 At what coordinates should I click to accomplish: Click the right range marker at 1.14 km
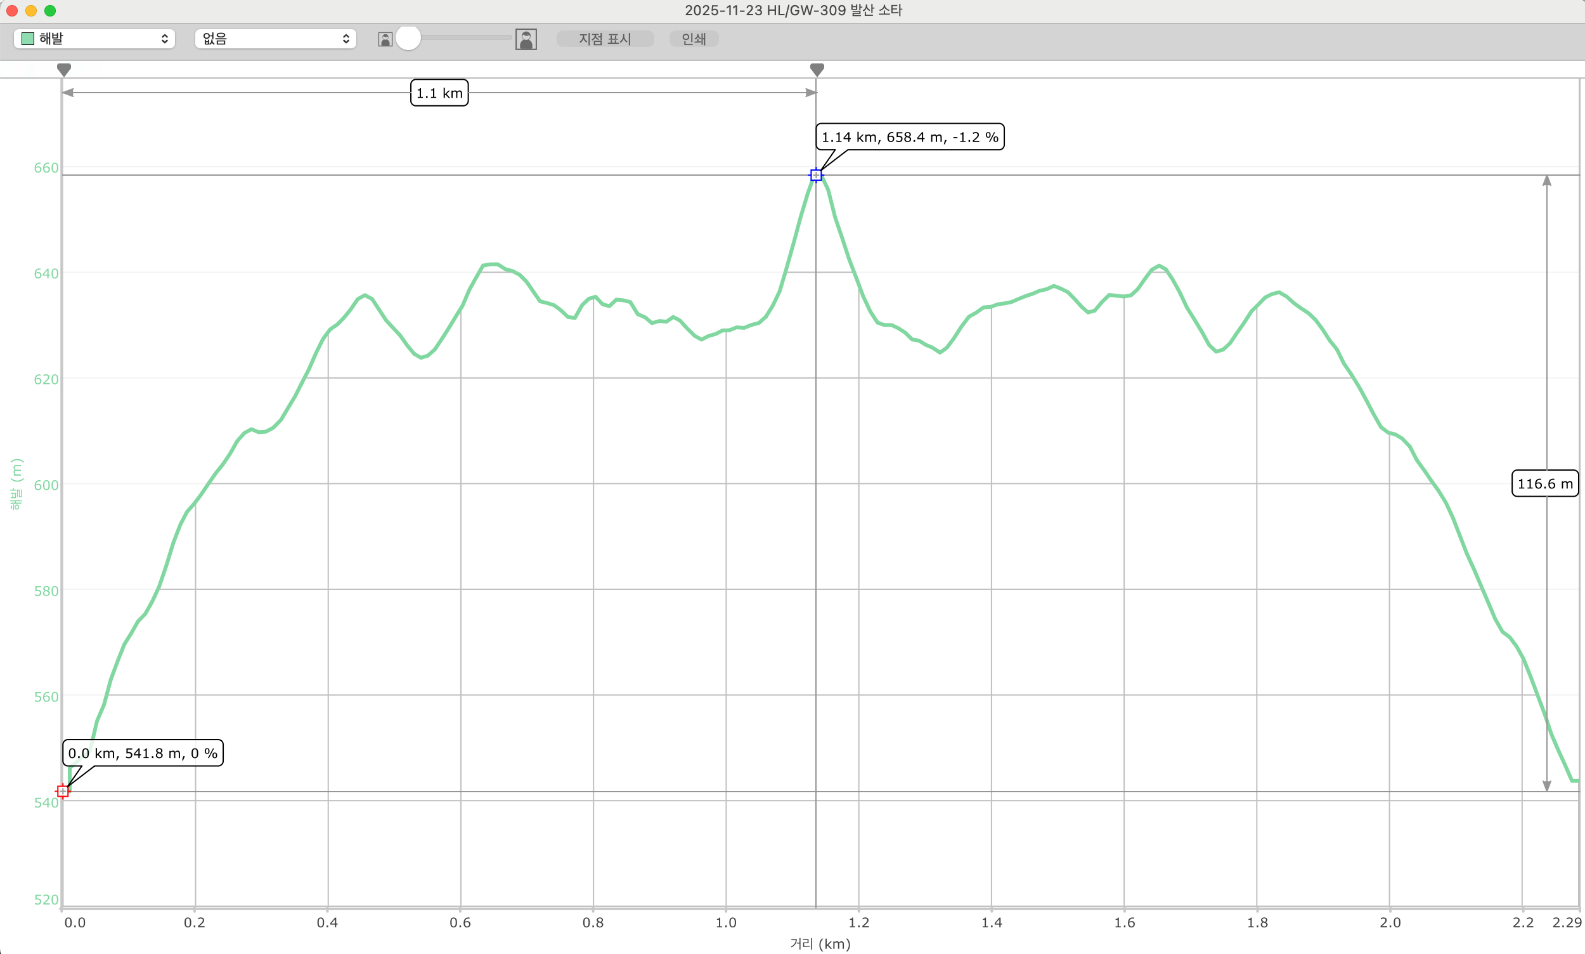click(x=817, y=69)
